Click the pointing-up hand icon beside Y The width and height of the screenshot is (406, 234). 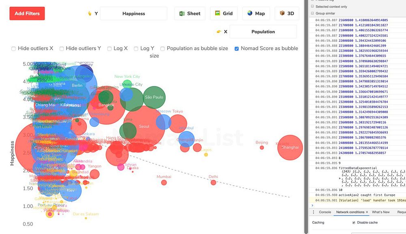click(90, 13)
